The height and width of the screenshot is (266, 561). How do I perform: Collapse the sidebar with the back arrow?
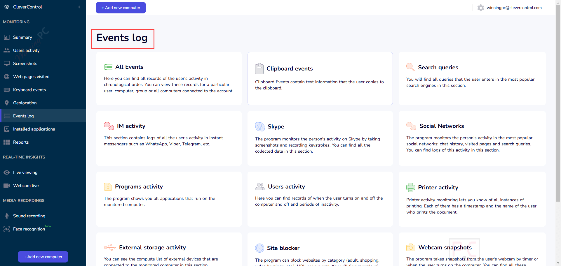coord(80,7)
